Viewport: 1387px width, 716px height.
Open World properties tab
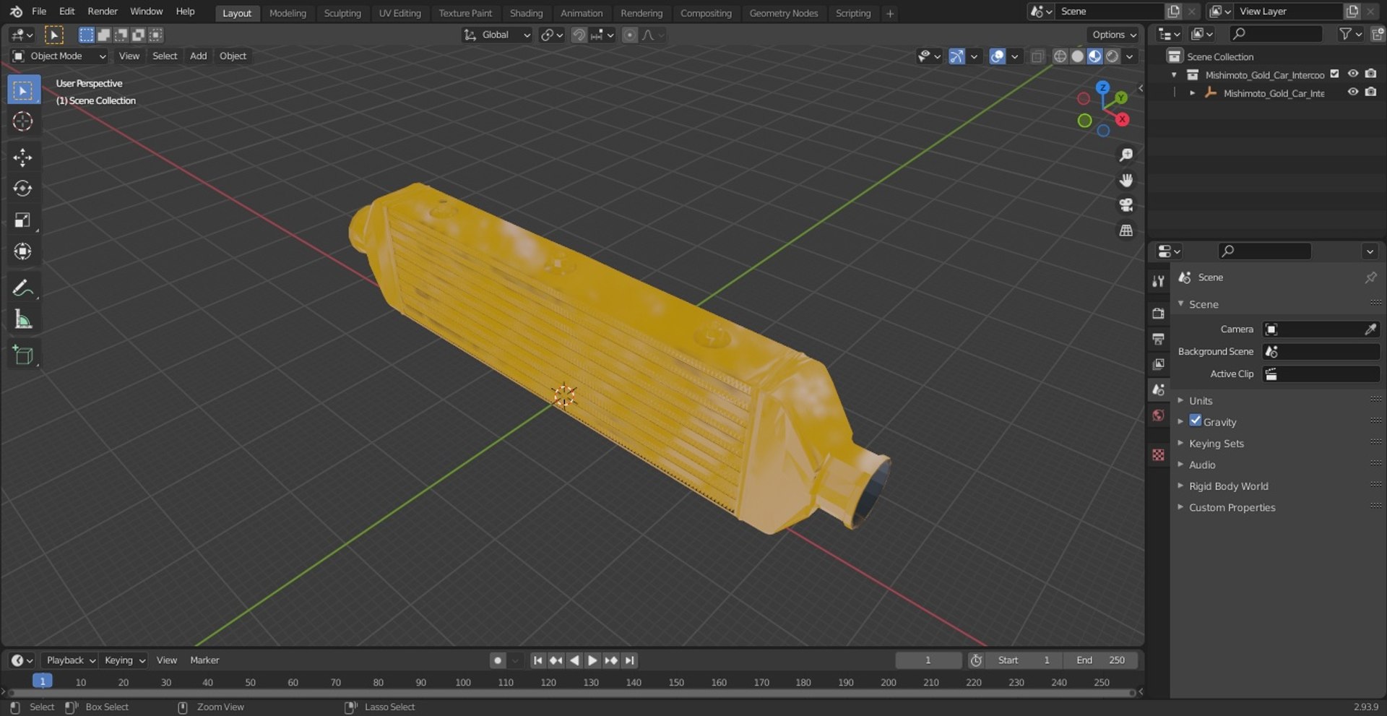1158,415
